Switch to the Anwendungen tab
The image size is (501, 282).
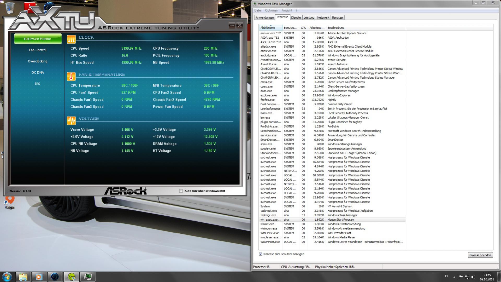click(265, 18)
